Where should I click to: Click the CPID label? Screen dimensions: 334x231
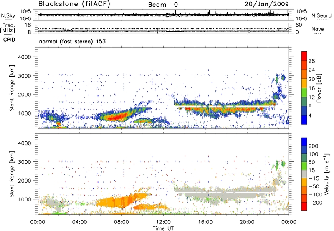[x=9, y=40]
